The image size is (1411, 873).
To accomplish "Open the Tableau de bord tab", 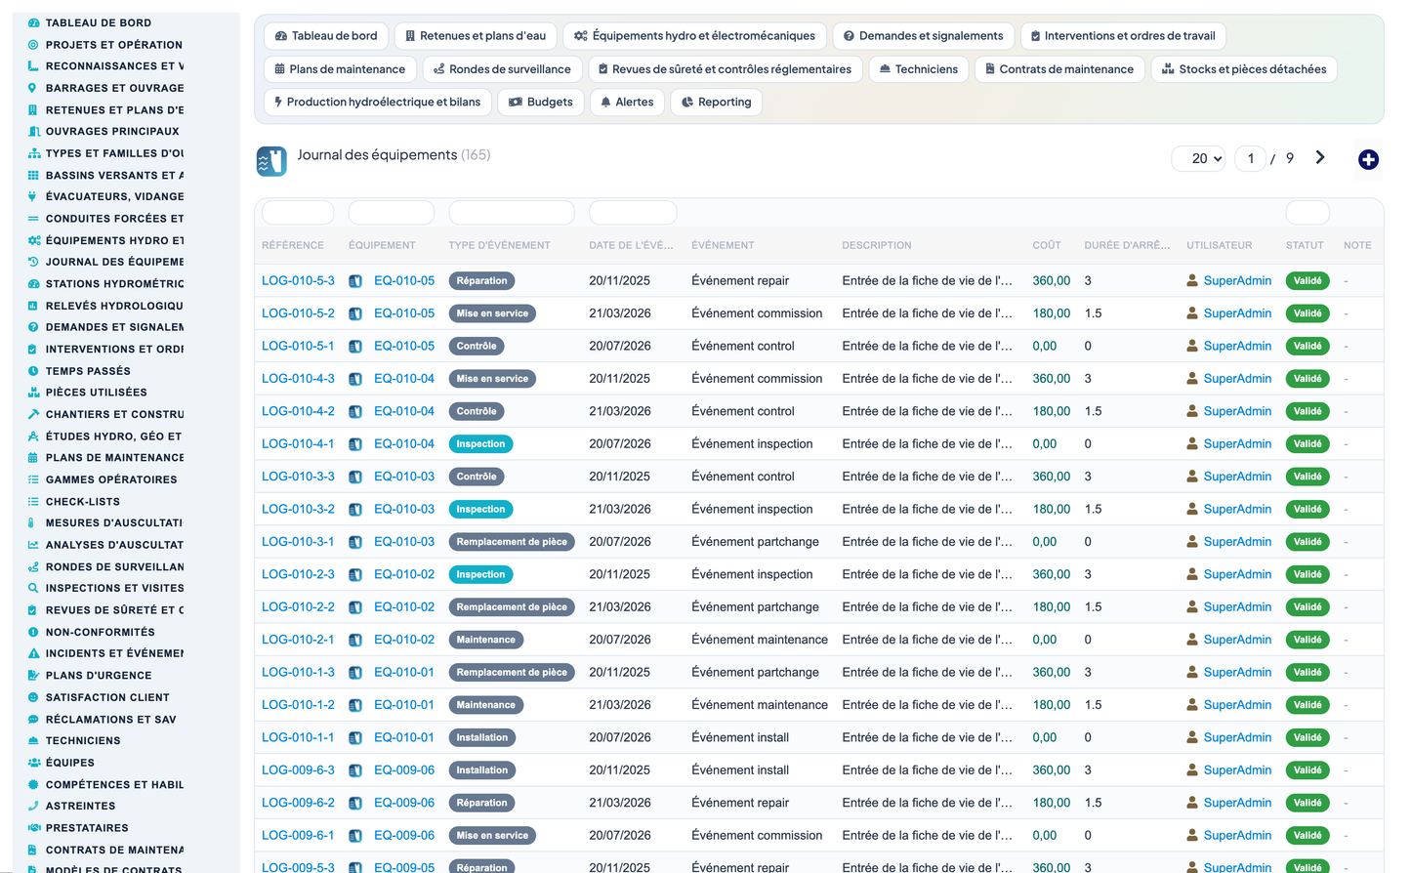I will [x=326, y=36].
